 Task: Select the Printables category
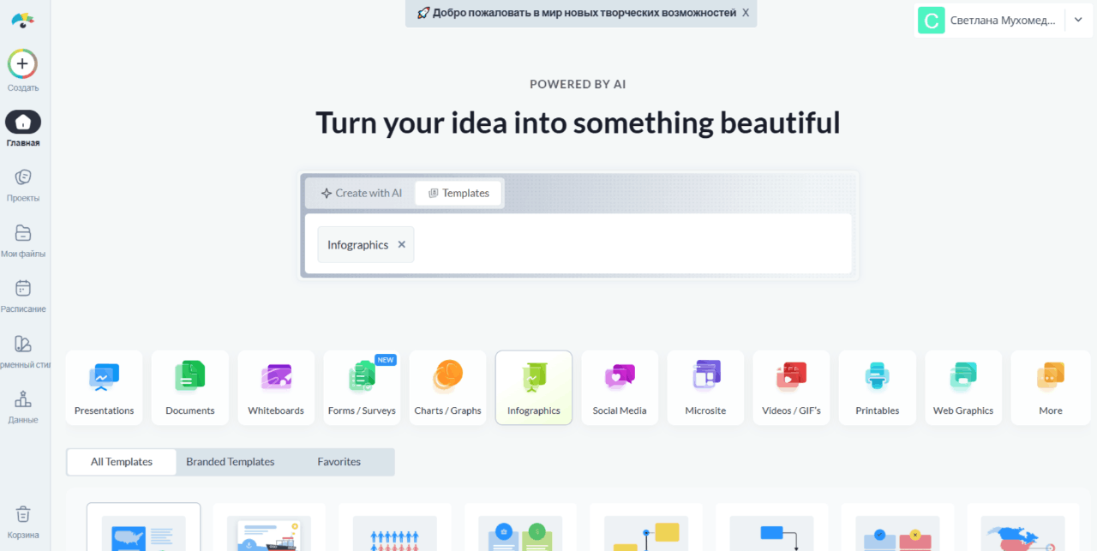pos(878,387)
